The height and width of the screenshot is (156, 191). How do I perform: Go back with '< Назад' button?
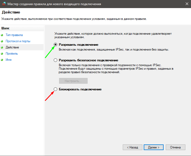(132, 147)
